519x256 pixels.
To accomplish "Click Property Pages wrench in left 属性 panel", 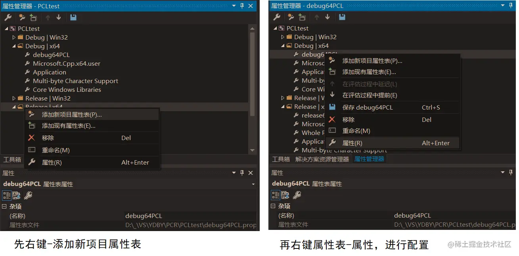I will tap(28, 195).
